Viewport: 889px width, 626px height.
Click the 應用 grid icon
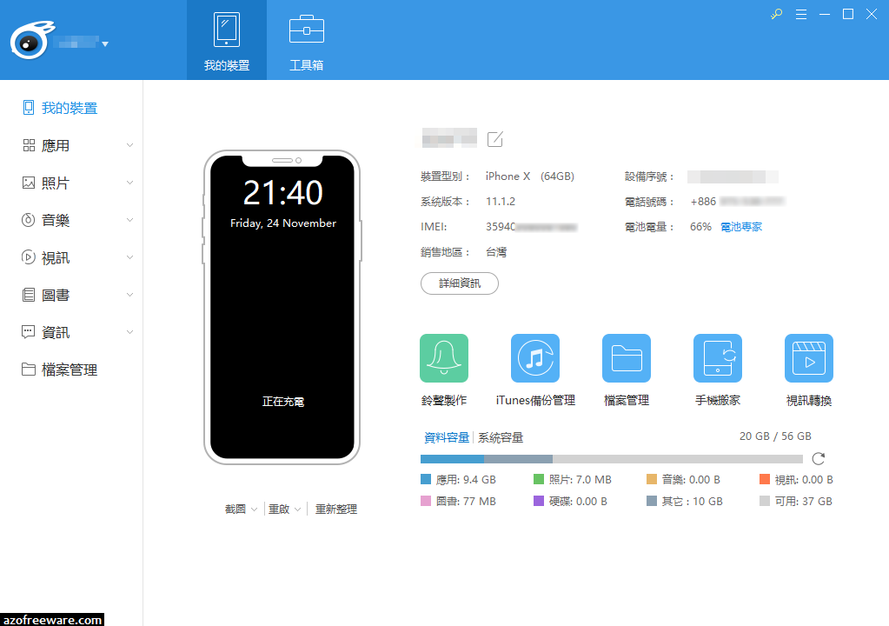coord(29,145)
